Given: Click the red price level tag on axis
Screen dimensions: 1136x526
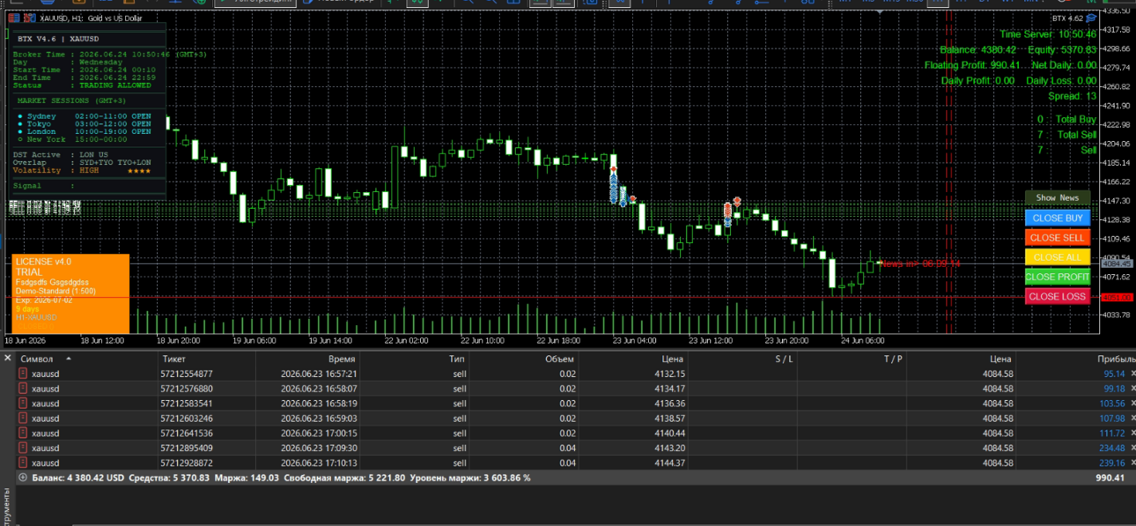Looking at the screenshot, I should tap(1116, 297).
